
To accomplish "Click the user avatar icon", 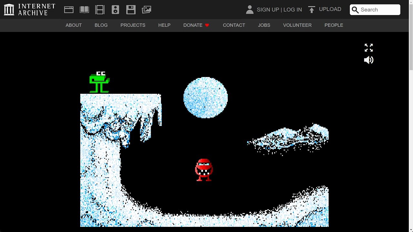I will [x=249, y=10].
